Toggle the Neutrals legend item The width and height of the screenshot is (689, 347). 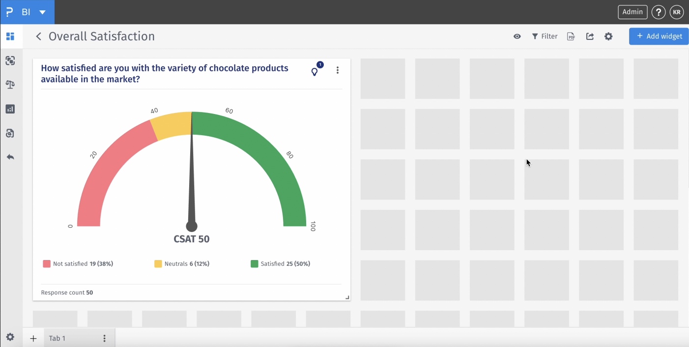click(182, 264)
